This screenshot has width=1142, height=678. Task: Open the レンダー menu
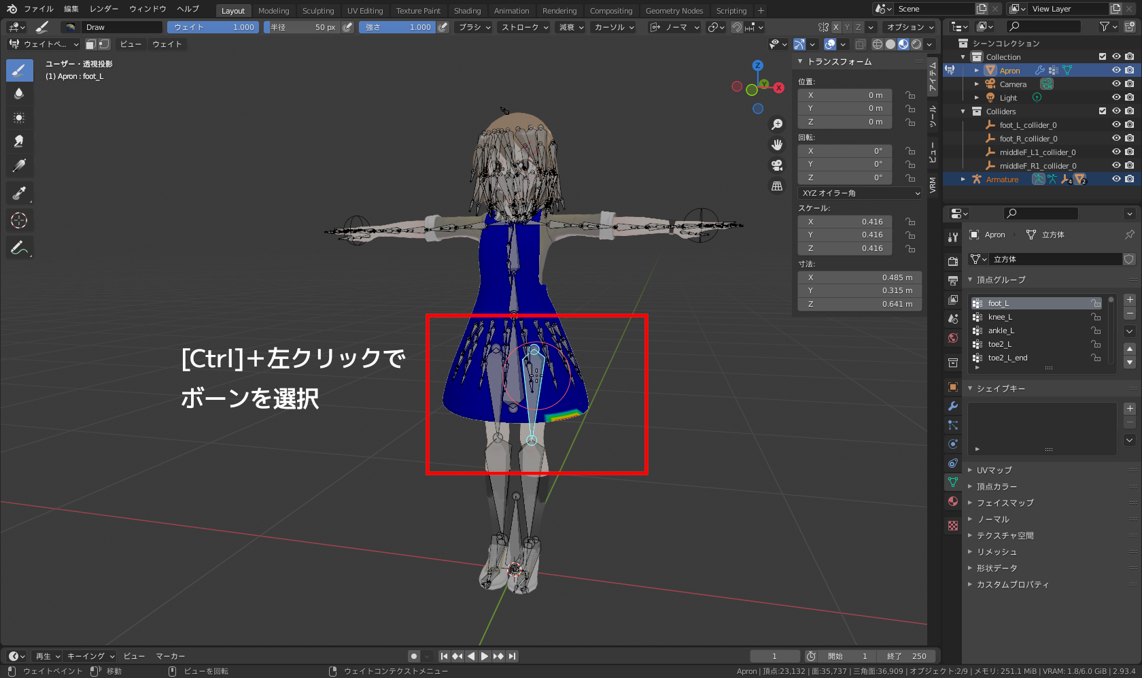click(103, 9)
